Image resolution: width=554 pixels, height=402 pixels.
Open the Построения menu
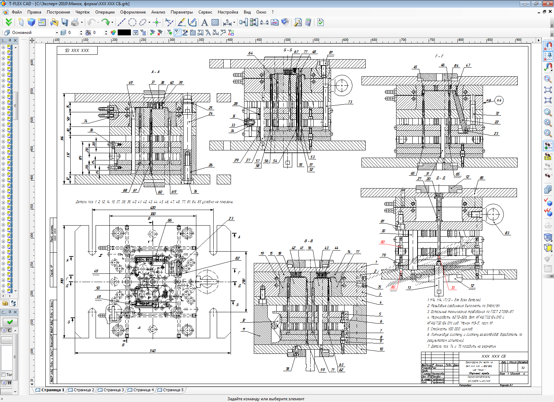pos(58,12)
